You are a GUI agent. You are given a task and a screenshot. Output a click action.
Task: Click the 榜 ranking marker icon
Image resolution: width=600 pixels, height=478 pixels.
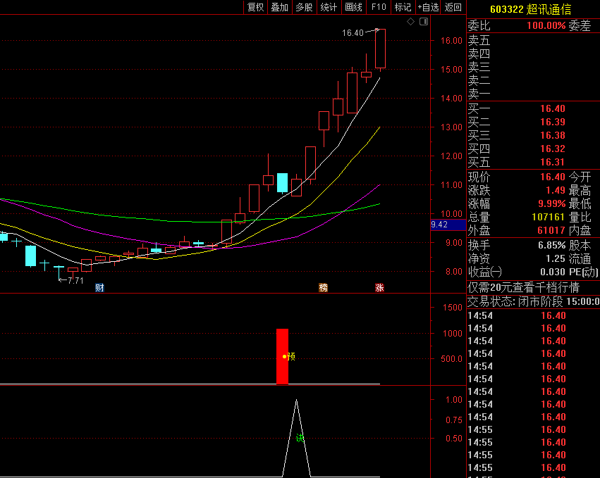pos(323,287)
